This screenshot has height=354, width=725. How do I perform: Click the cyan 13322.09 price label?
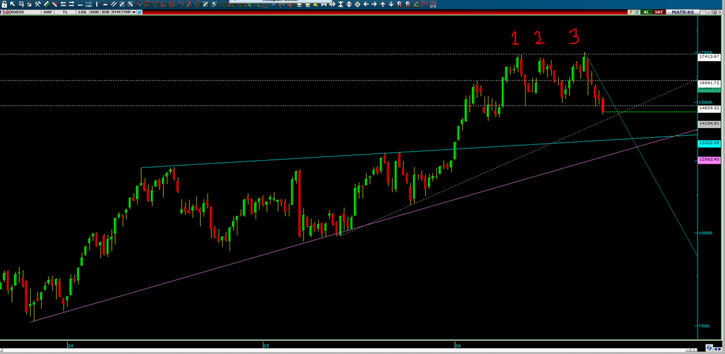tap(709, 143)
